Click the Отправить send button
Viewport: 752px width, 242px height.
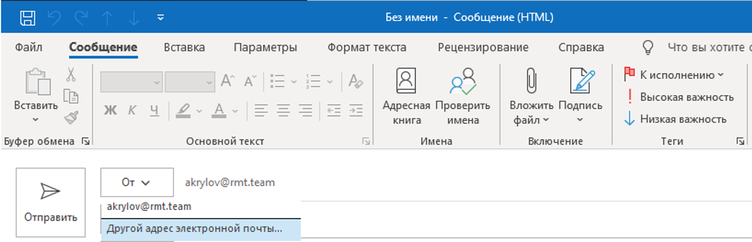[x=51, y=202]
